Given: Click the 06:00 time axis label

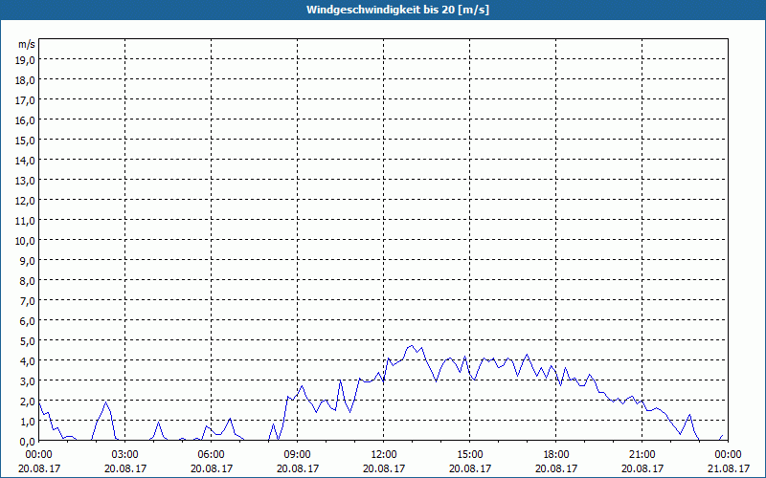Looking at the screenshot, I should point(211,455).
